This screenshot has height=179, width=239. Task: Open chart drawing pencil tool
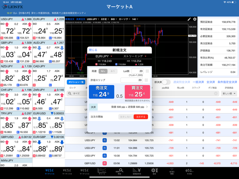coord(189,19)
